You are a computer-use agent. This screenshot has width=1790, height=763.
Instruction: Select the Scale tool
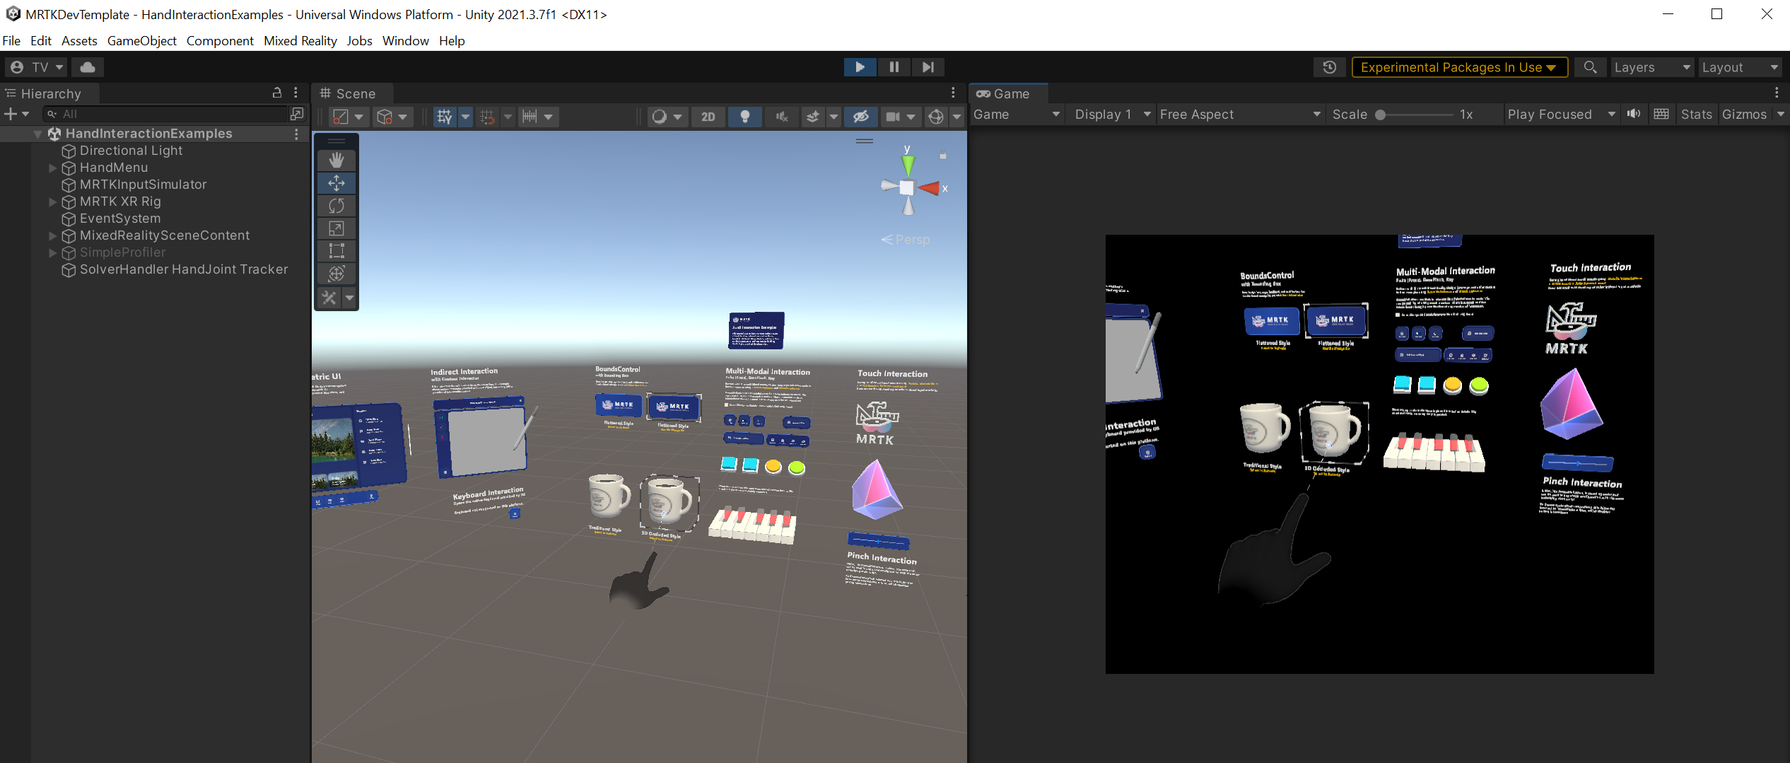point(337,228)
